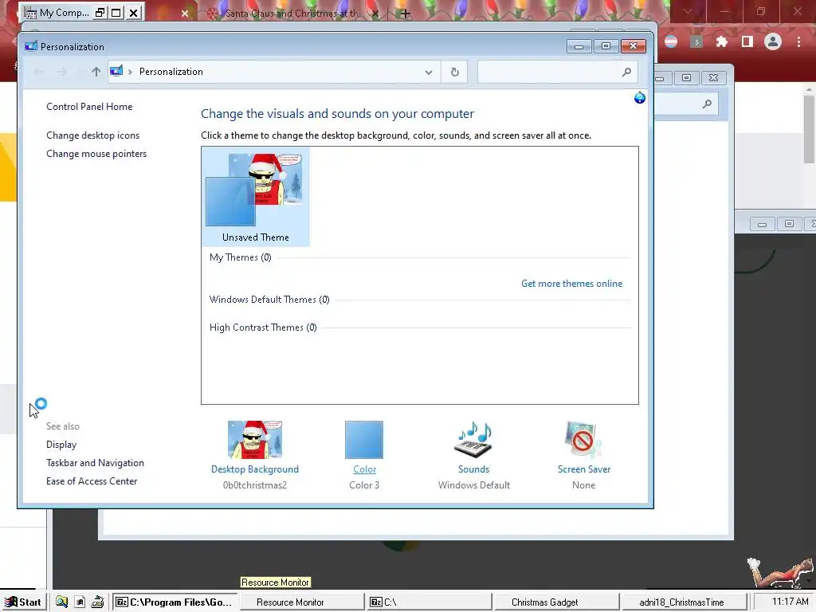Open the browser profile avatar icon
The height and width of the screenshot is (612, 816).
773,41
